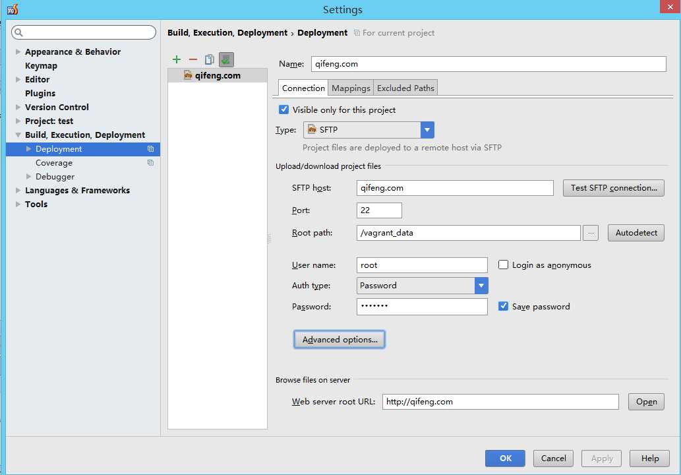
Task: Select qifeng.com server in the list
Action: 218,75
